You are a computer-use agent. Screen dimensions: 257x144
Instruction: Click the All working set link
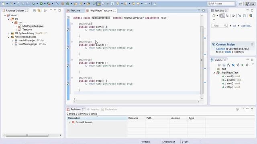click(x=235, y=26)
